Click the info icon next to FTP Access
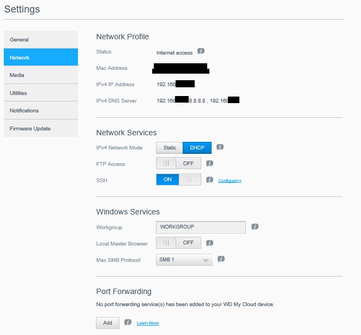 pos(209,163)
